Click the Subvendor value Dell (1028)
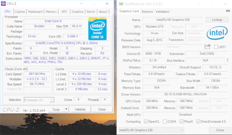 [207, 53]
